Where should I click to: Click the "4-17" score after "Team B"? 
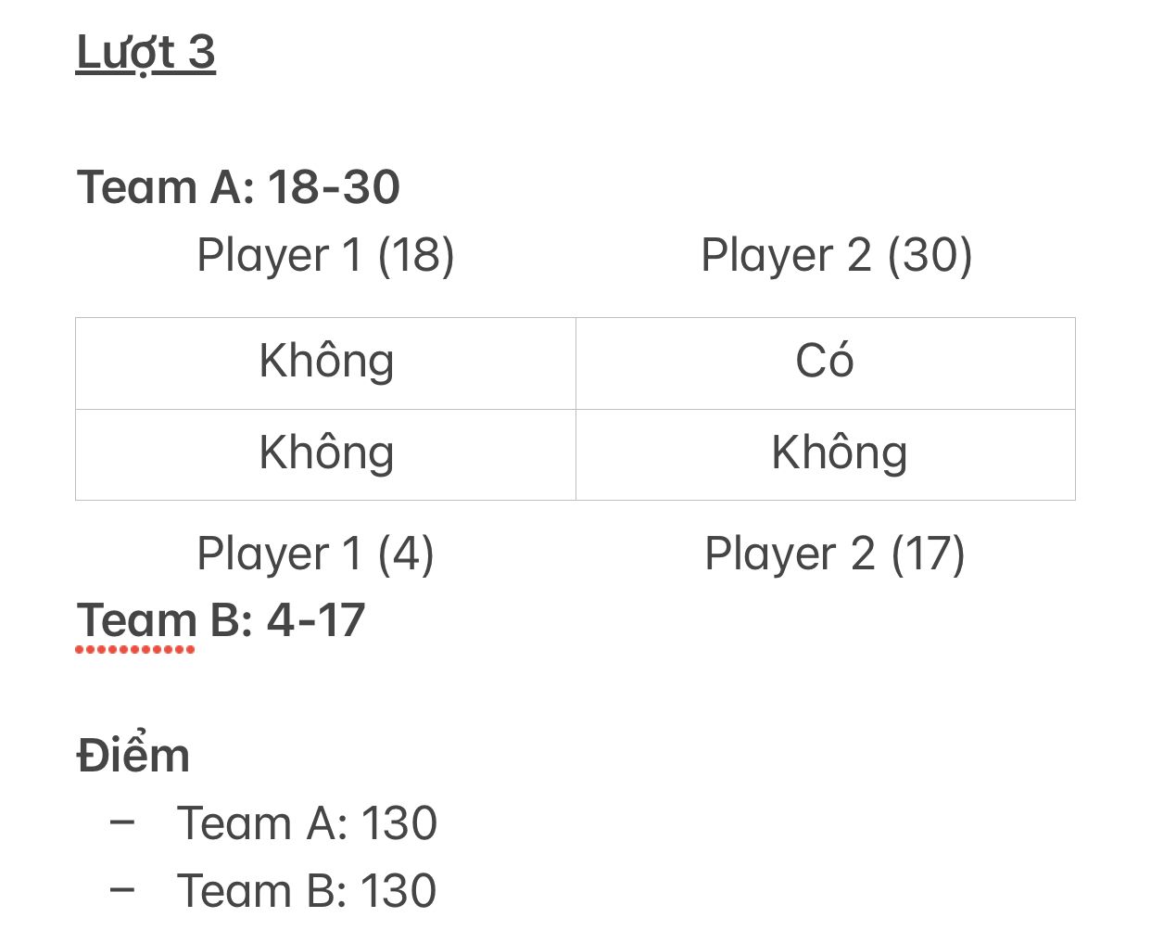point(316,620)
